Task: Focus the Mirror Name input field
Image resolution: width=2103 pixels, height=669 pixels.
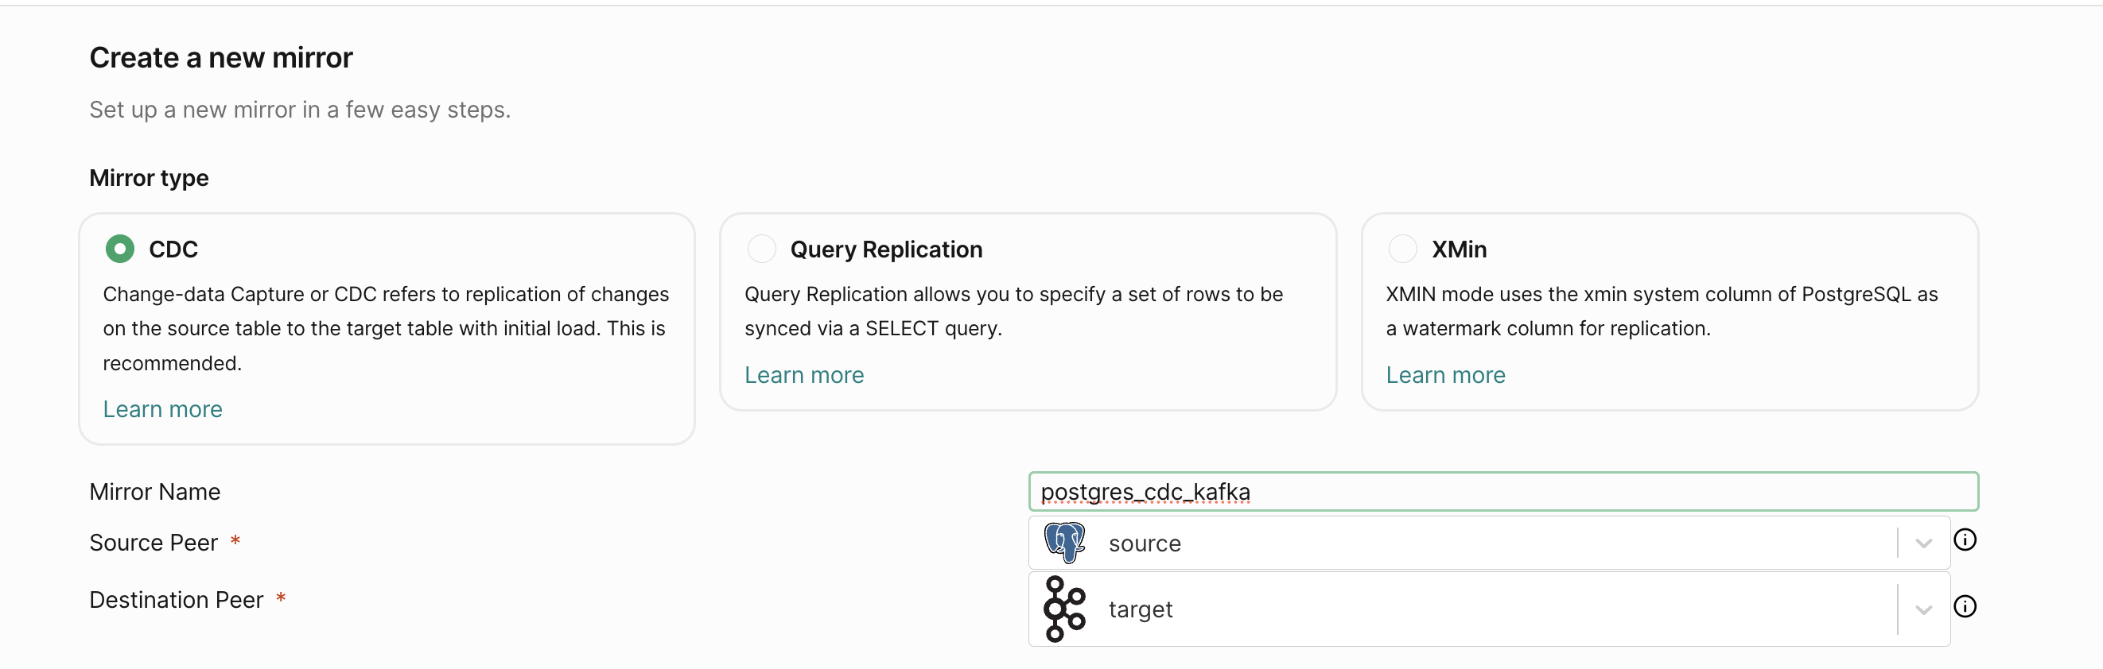Action: point(1502,492)
